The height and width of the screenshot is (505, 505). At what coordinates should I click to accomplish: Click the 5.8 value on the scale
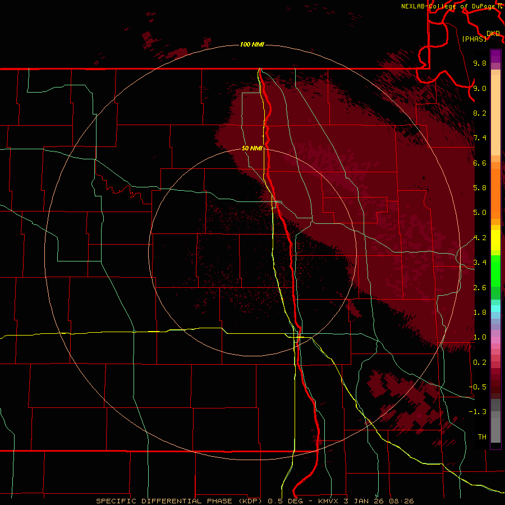point(480,188)
